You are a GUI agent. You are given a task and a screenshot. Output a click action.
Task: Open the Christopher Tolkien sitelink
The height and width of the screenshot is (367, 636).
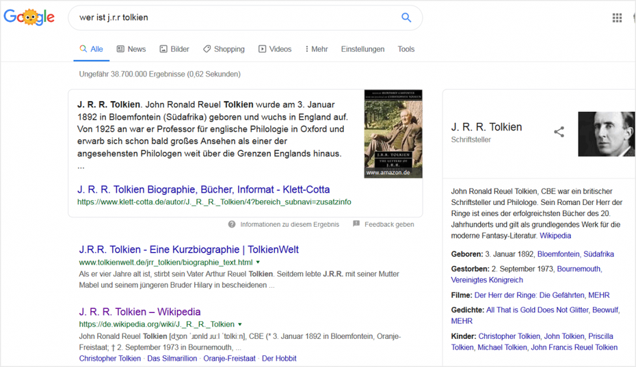110,359
